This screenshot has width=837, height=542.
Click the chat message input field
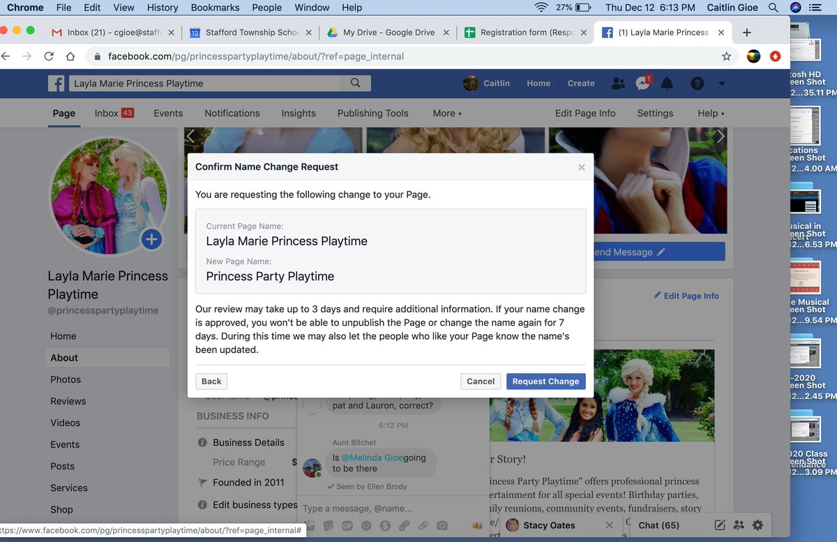click(x=392, y=509)
